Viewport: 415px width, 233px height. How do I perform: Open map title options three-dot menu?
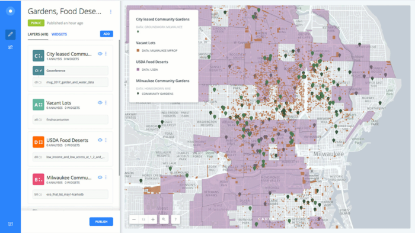(111, 12)
